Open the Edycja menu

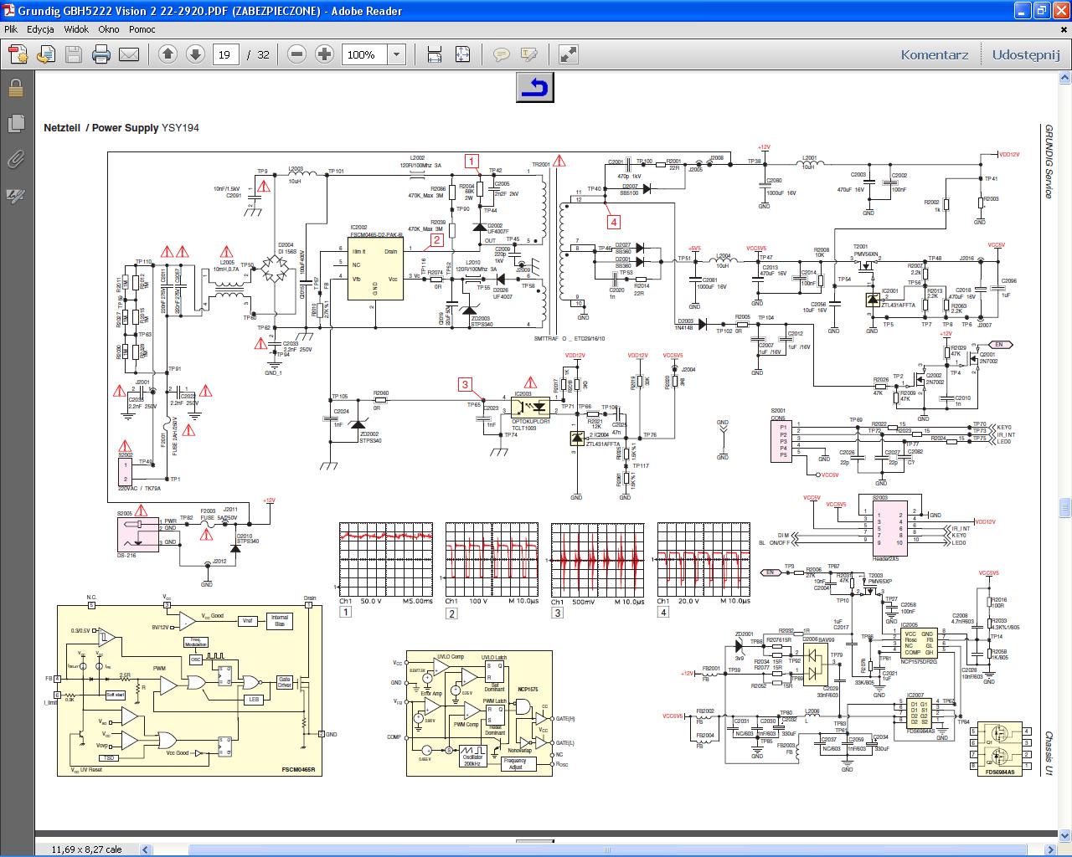click(x=40, y=29)
